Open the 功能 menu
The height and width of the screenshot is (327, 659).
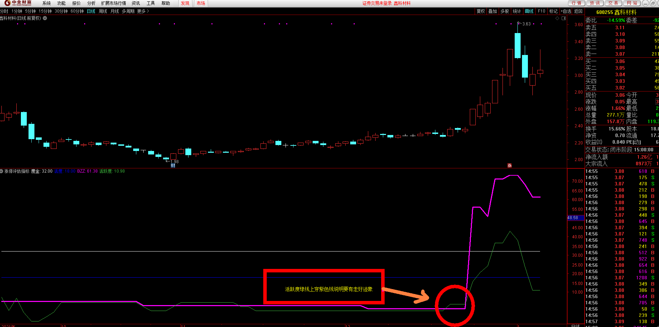click(x=62, y=3)
